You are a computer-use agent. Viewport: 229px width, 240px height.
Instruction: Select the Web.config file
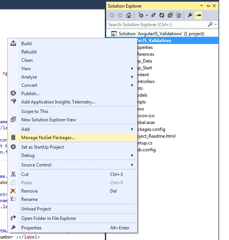coord(146,150)
